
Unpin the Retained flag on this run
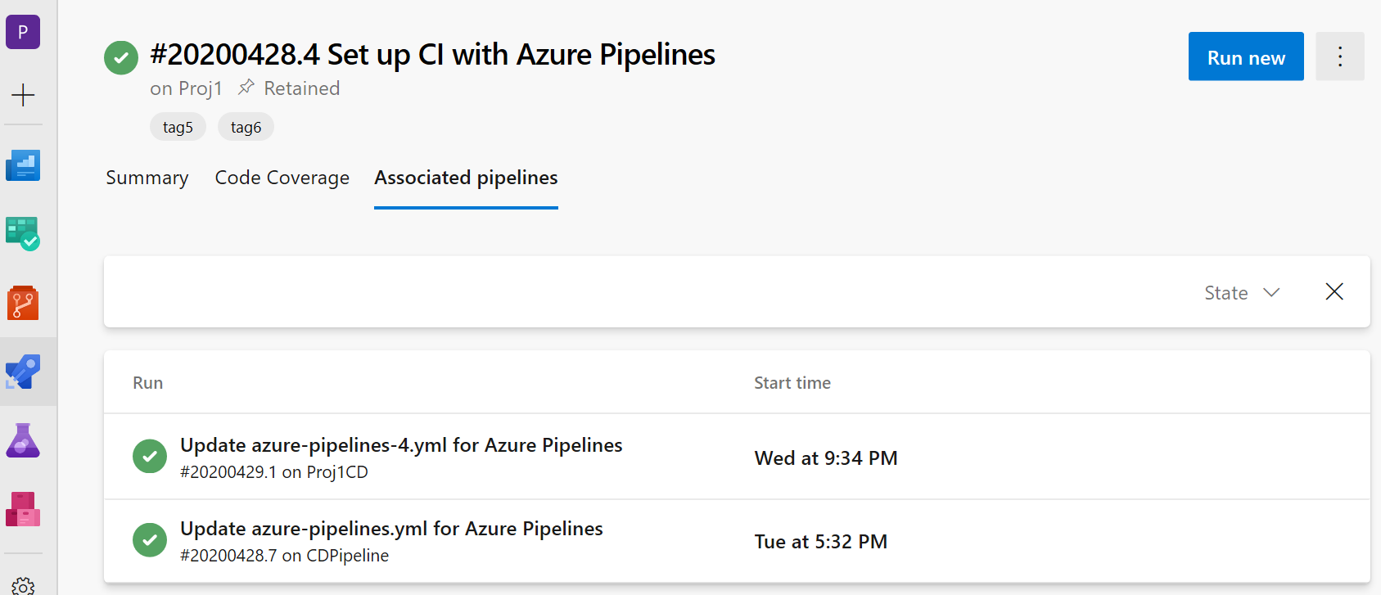point(246,87)
